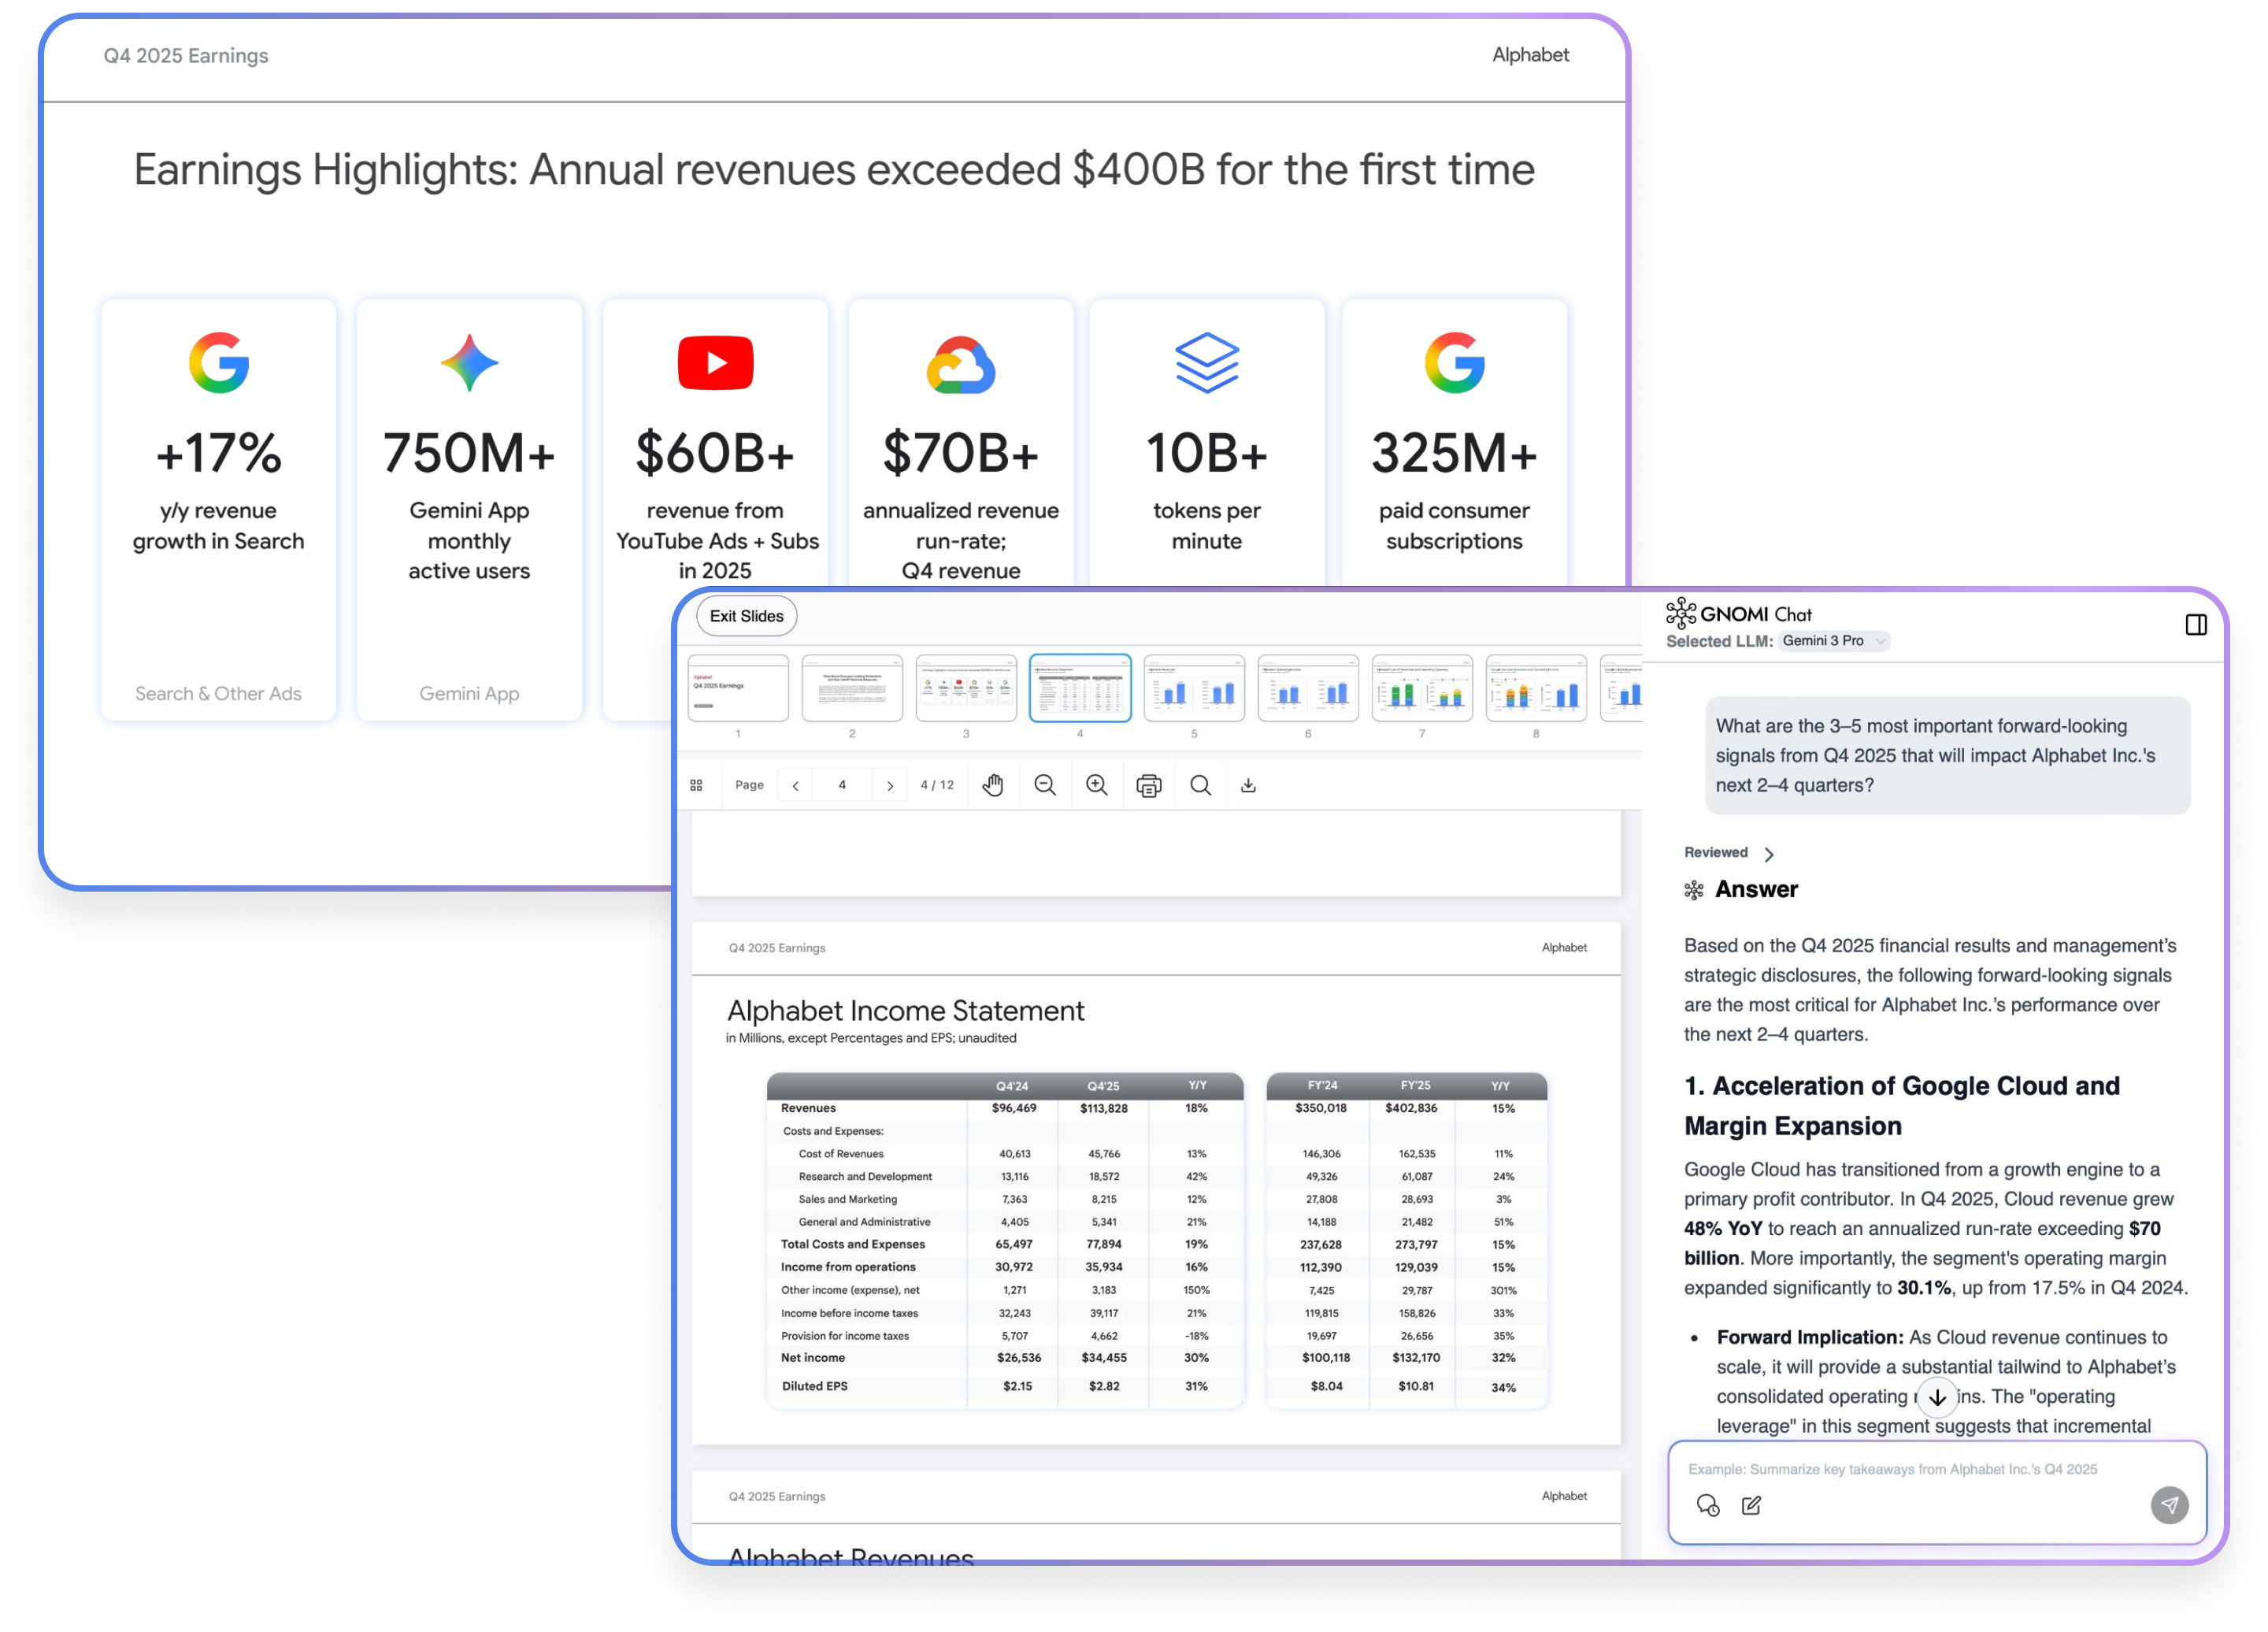
Task: Click the zoom in magnifier icon
Action: (1096, 785)
